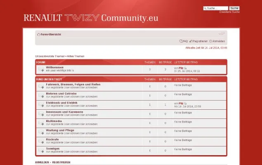View latest post icon in Willkommen row

(x=185, y=68)
